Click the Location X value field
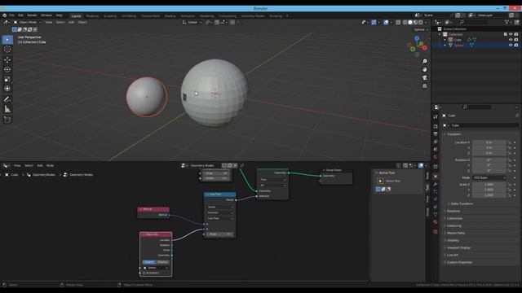522x293 pixels. tap(489, 142)
